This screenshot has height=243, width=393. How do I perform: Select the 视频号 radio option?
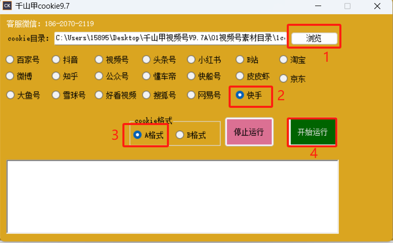tap(100, 60)
